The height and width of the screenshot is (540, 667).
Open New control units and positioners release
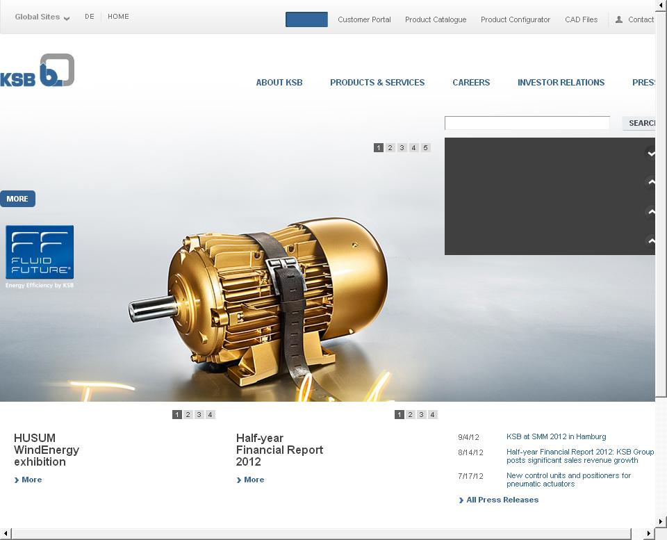tap(568, 480)
